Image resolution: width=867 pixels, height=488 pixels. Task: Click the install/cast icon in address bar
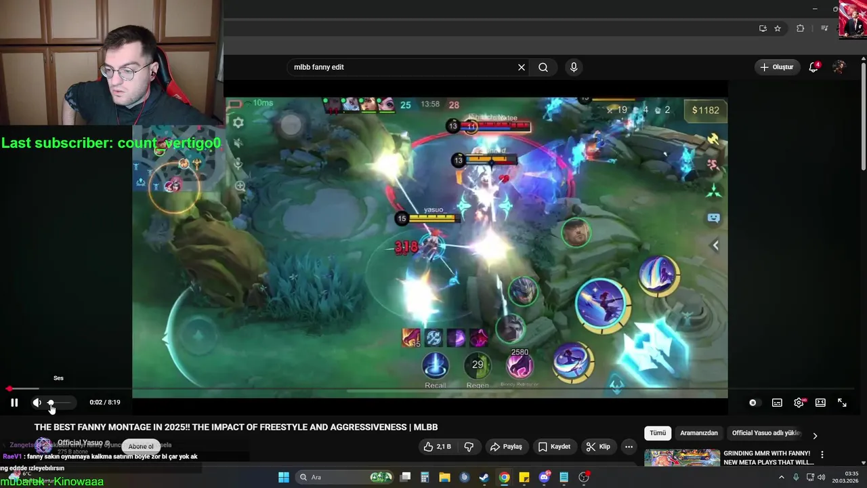(763, 28)
